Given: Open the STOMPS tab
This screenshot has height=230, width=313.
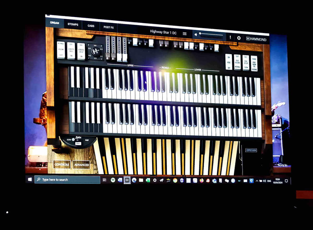Looking at the screenshot, I should pos(73,24).
